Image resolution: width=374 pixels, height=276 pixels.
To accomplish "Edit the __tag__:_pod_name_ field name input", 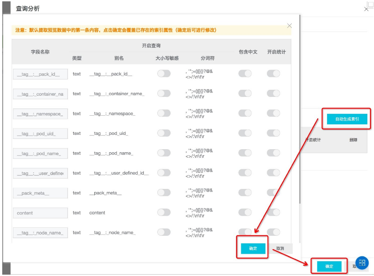I will [40, 154].
